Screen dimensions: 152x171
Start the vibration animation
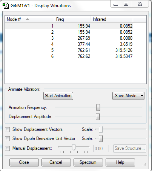pos(58,96)
